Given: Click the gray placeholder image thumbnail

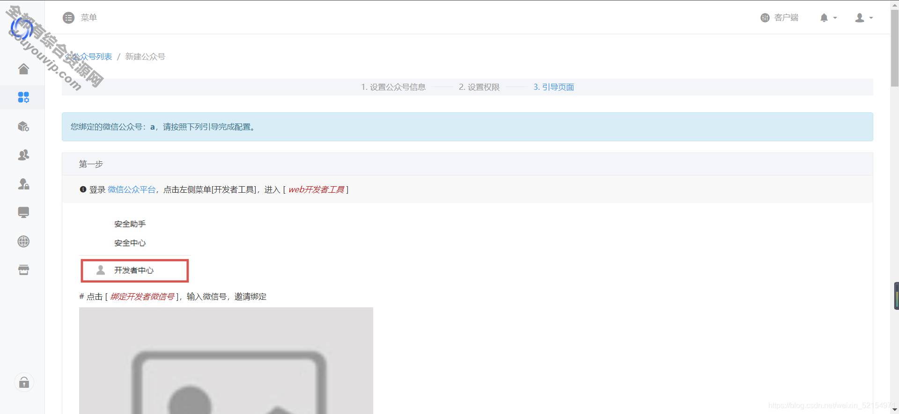Looking at the screenshot, I should pyautogui.click(x=226, y=361).
